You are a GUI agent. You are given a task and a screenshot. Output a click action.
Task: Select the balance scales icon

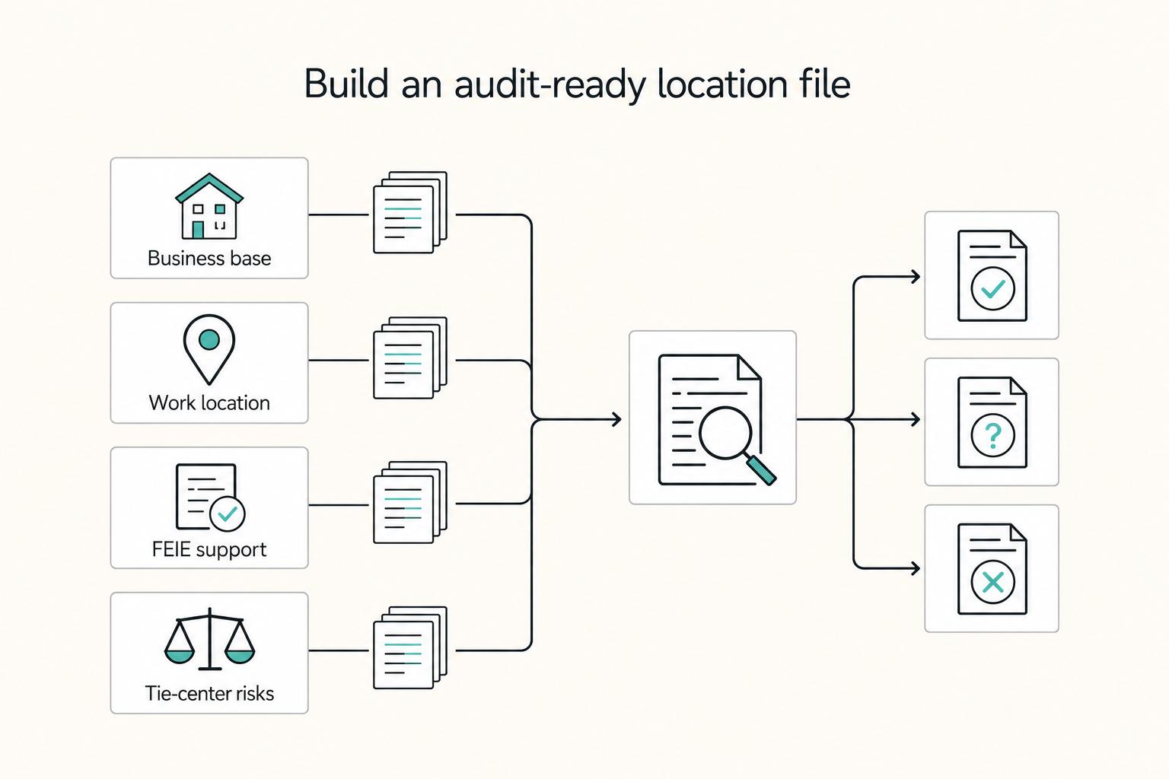tap(209, 639)
